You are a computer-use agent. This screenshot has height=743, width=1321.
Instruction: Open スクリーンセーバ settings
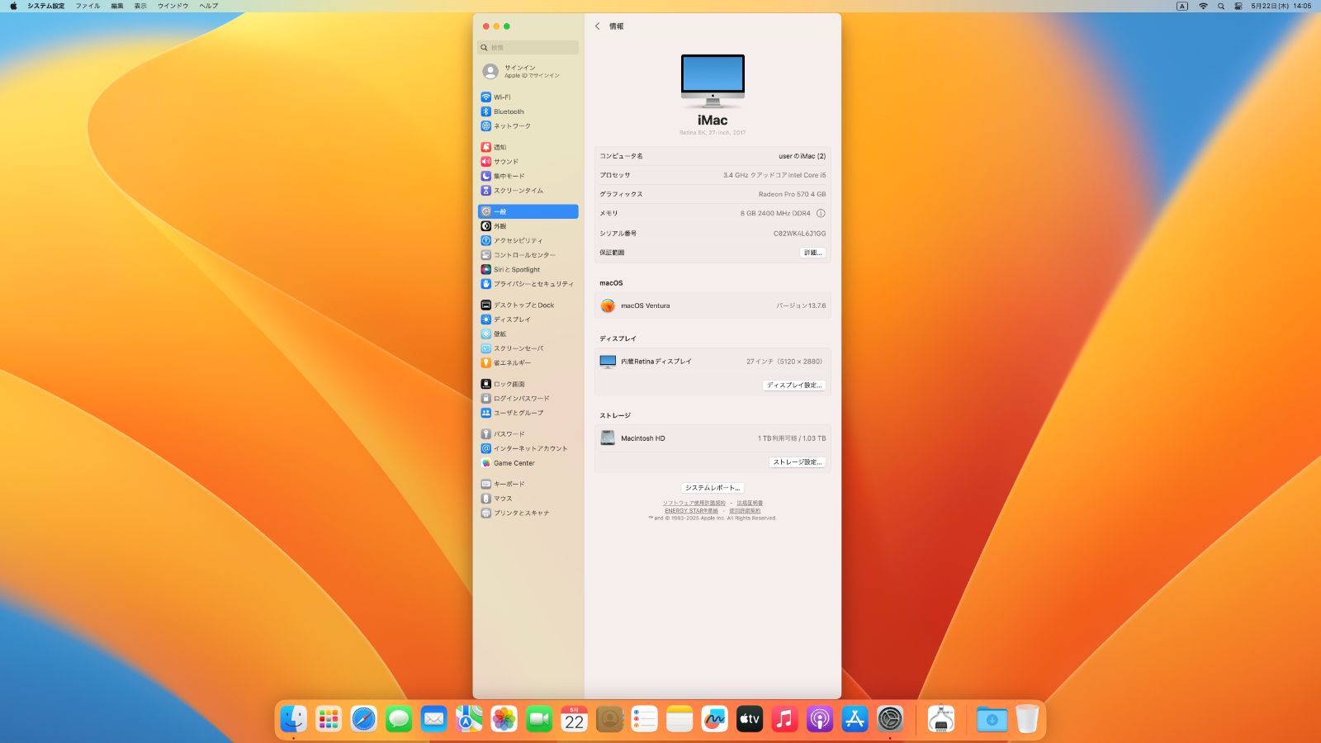pyautogui.click(x=528, y=348)
